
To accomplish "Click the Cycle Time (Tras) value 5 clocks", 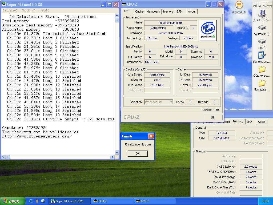I will 251,182.
